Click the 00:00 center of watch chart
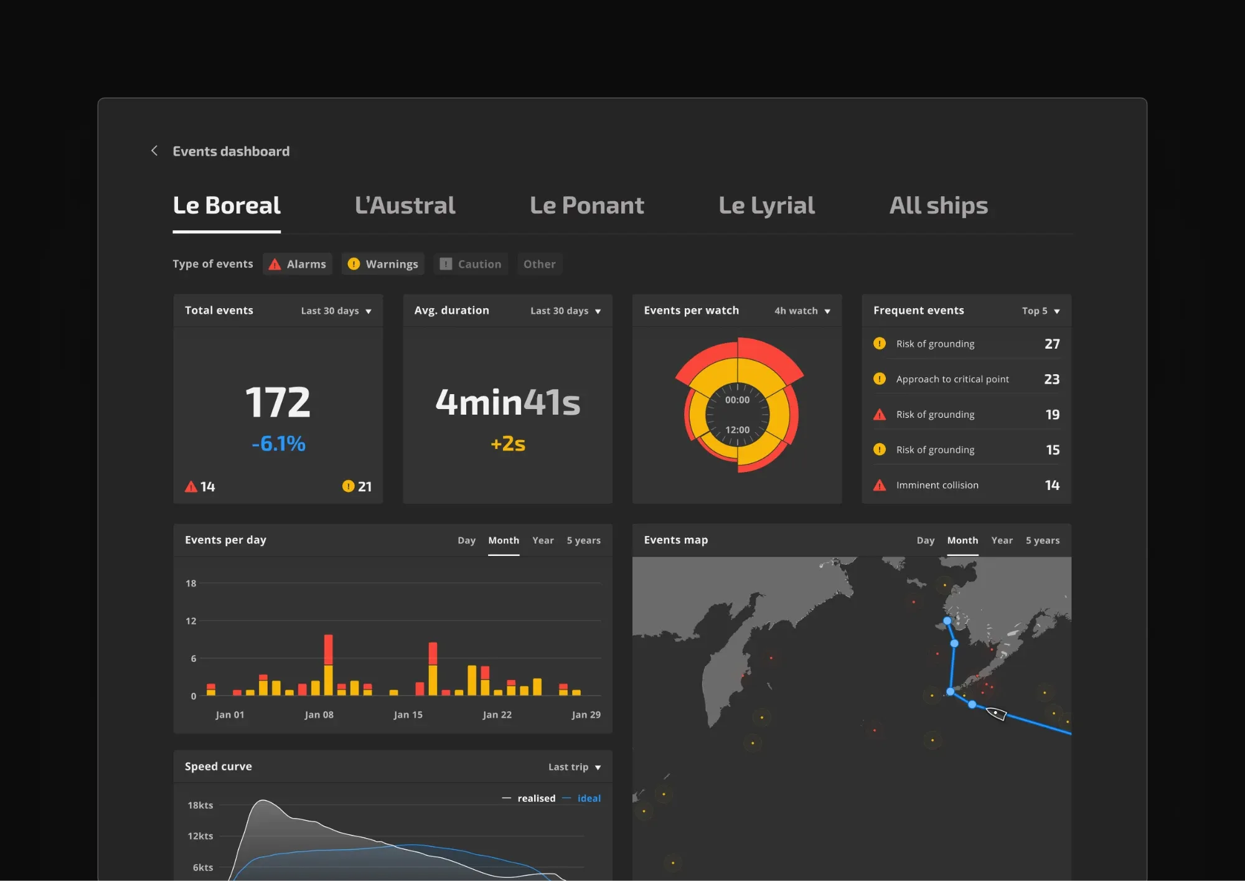Image resolution: width=1245 pixels, height=881 pixels. point(737,400)
